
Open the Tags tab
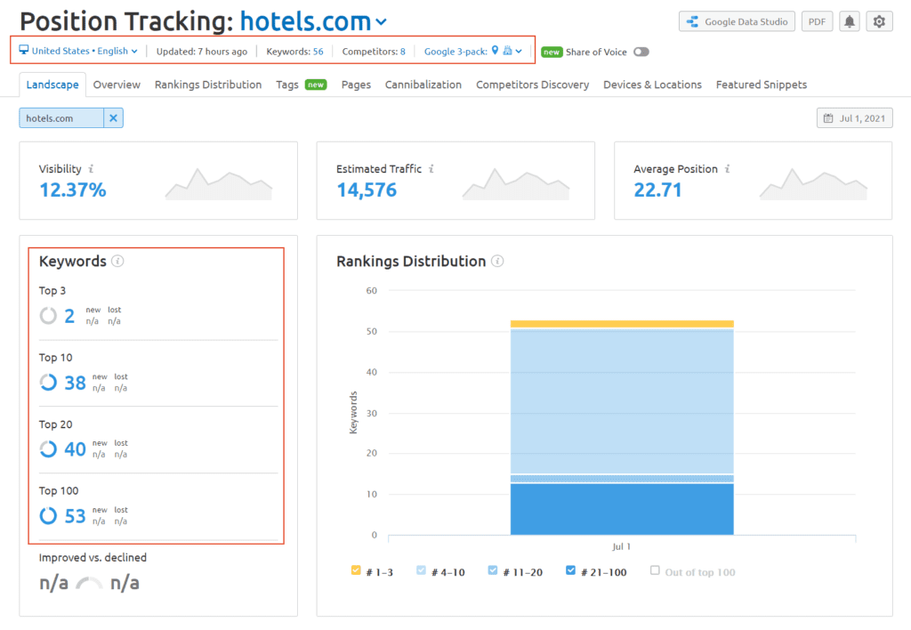287,85
